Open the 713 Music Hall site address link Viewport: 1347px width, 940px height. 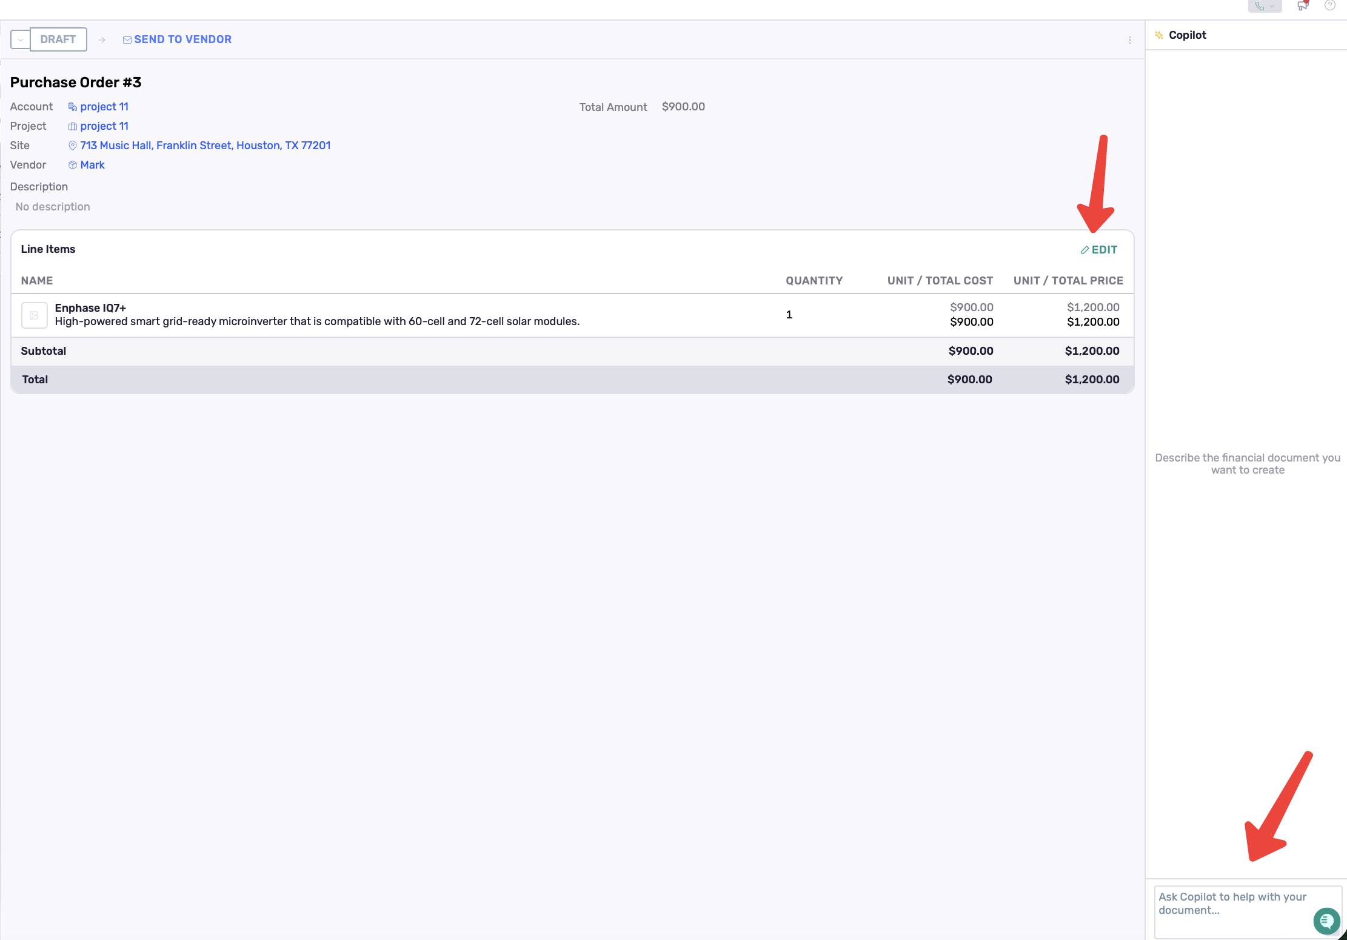[205, 146]
